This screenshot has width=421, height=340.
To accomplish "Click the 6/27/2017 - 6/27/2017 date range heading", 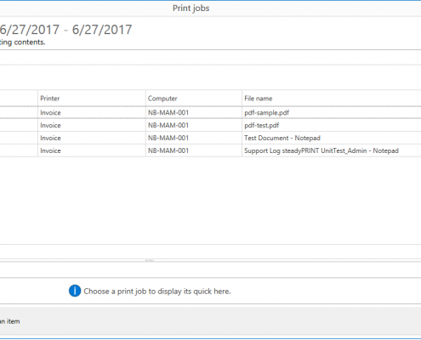I will point(65,30).
